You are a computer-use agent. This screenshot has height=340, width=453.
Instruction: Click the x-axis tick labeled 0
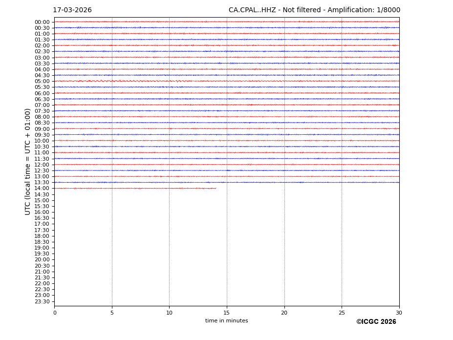55,313
